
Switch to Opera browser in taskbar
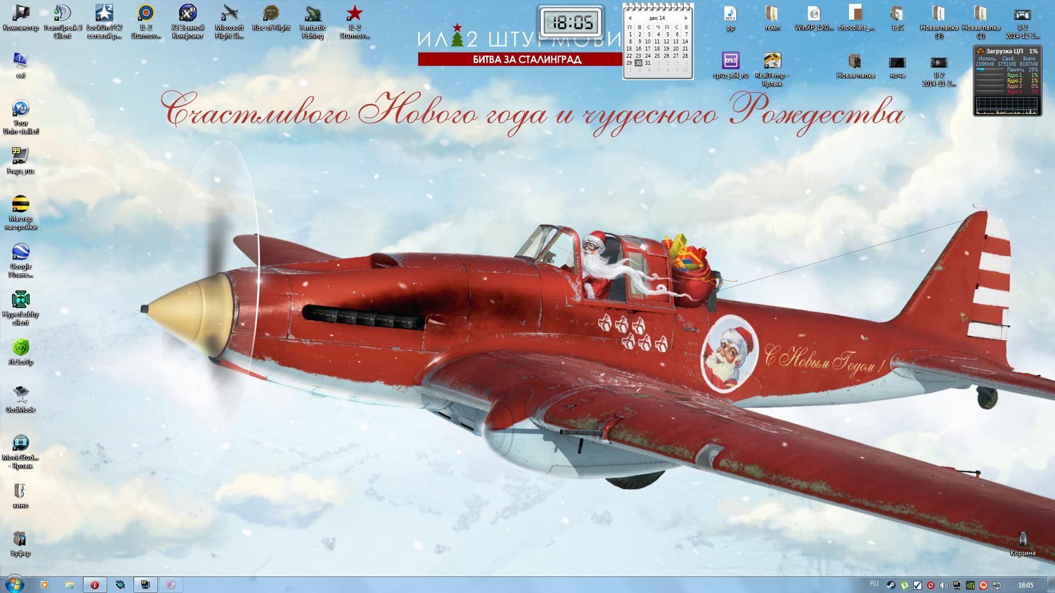(95, 585)
